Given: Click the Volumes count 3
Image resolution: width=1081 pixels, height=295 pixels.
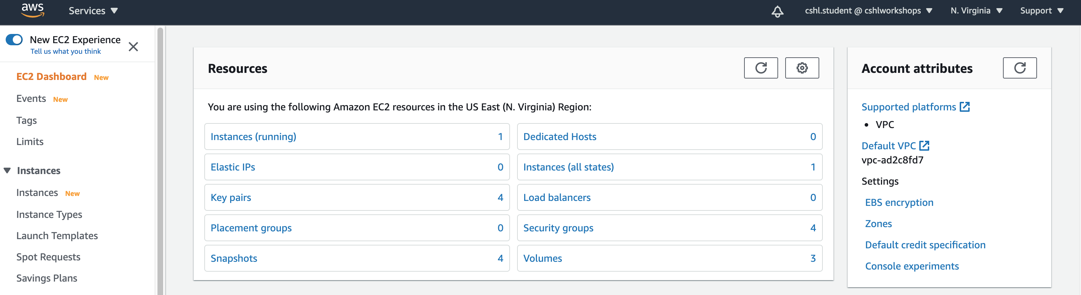Looking at the screenshot, I should click(x=813, y=258).
